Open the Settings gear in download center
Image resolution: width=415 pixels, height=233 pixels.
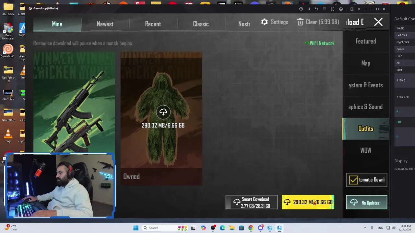[274, 22]
